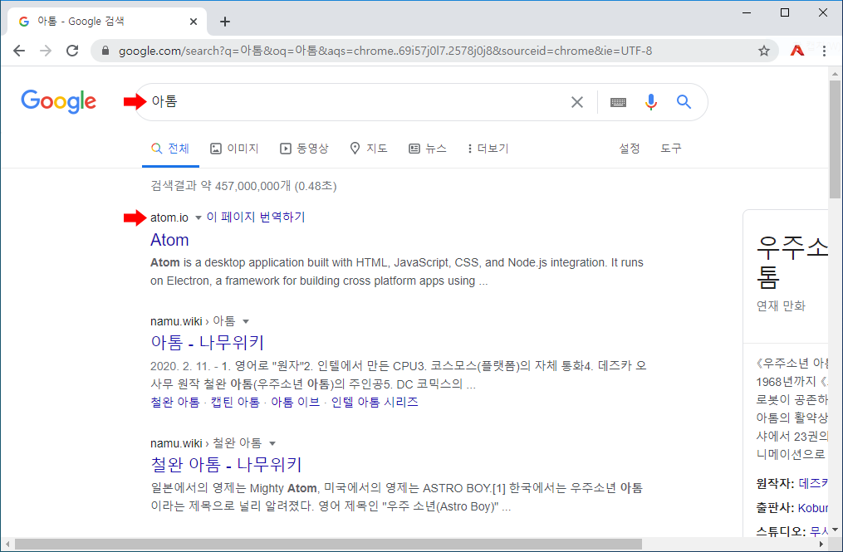
Task: Open a new tab with the plus button
Action: coord(225,22)
